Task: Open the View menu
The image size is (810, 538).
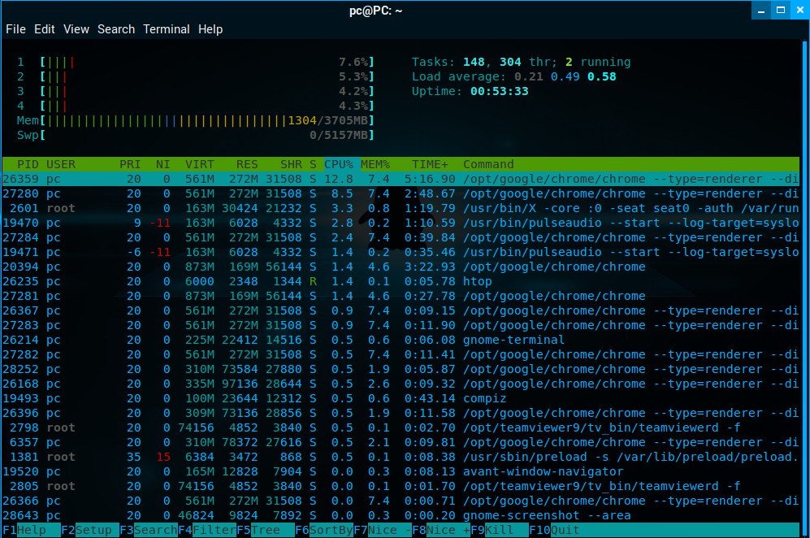Action: tap(76, 29)
